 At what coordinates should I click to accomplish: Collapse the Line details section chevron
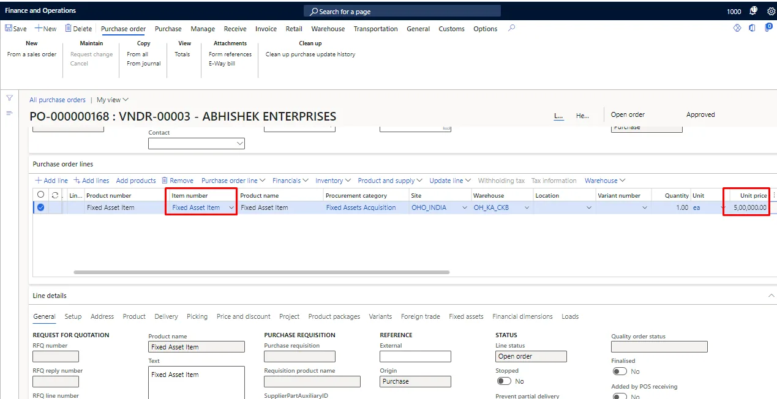coord(771,296)
